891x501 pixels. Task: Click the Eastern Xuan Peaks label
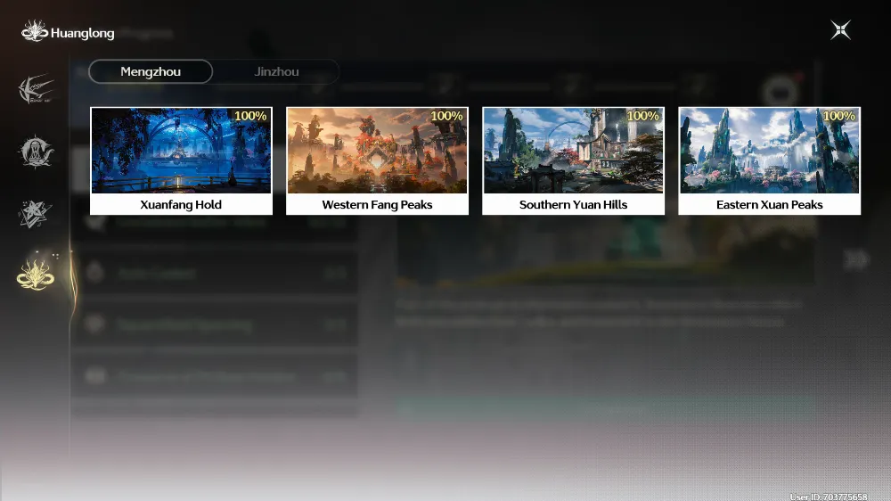[x=770, y=205]
